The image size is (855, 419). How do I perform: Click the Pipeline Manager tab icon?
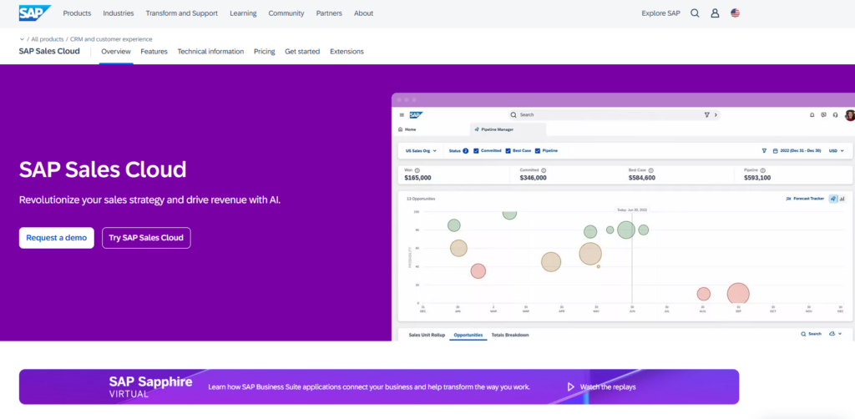(477, 129)
